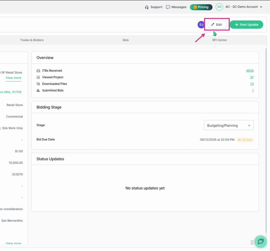Click the EJ user avatar
This screenshot has width=270, height=251.
[x=201, y=24]
